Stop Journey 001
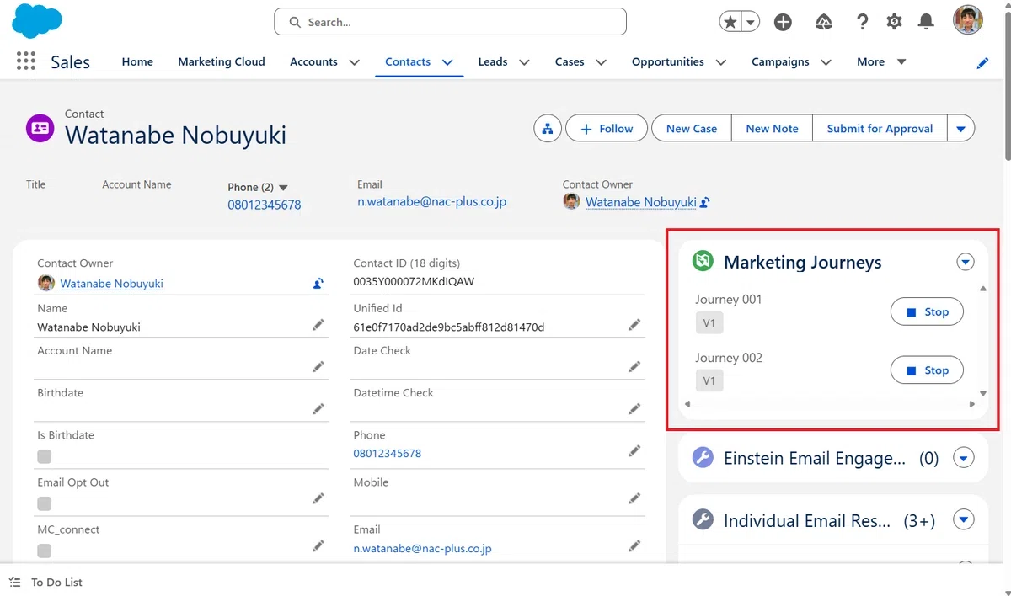The image size is (1011, 596). [927, 311]
